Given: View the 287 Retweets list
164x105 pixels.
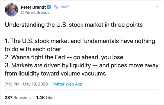Looking at the screenshot, I should pyautogui.click(x=18, y=98).
